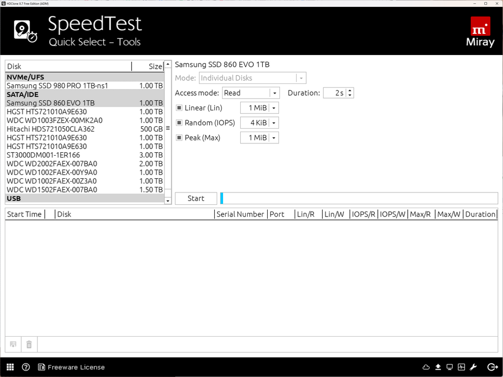This screenshot has height=377, width=503.
Task: Click the speed test progress bar
Action: [359, 198]
